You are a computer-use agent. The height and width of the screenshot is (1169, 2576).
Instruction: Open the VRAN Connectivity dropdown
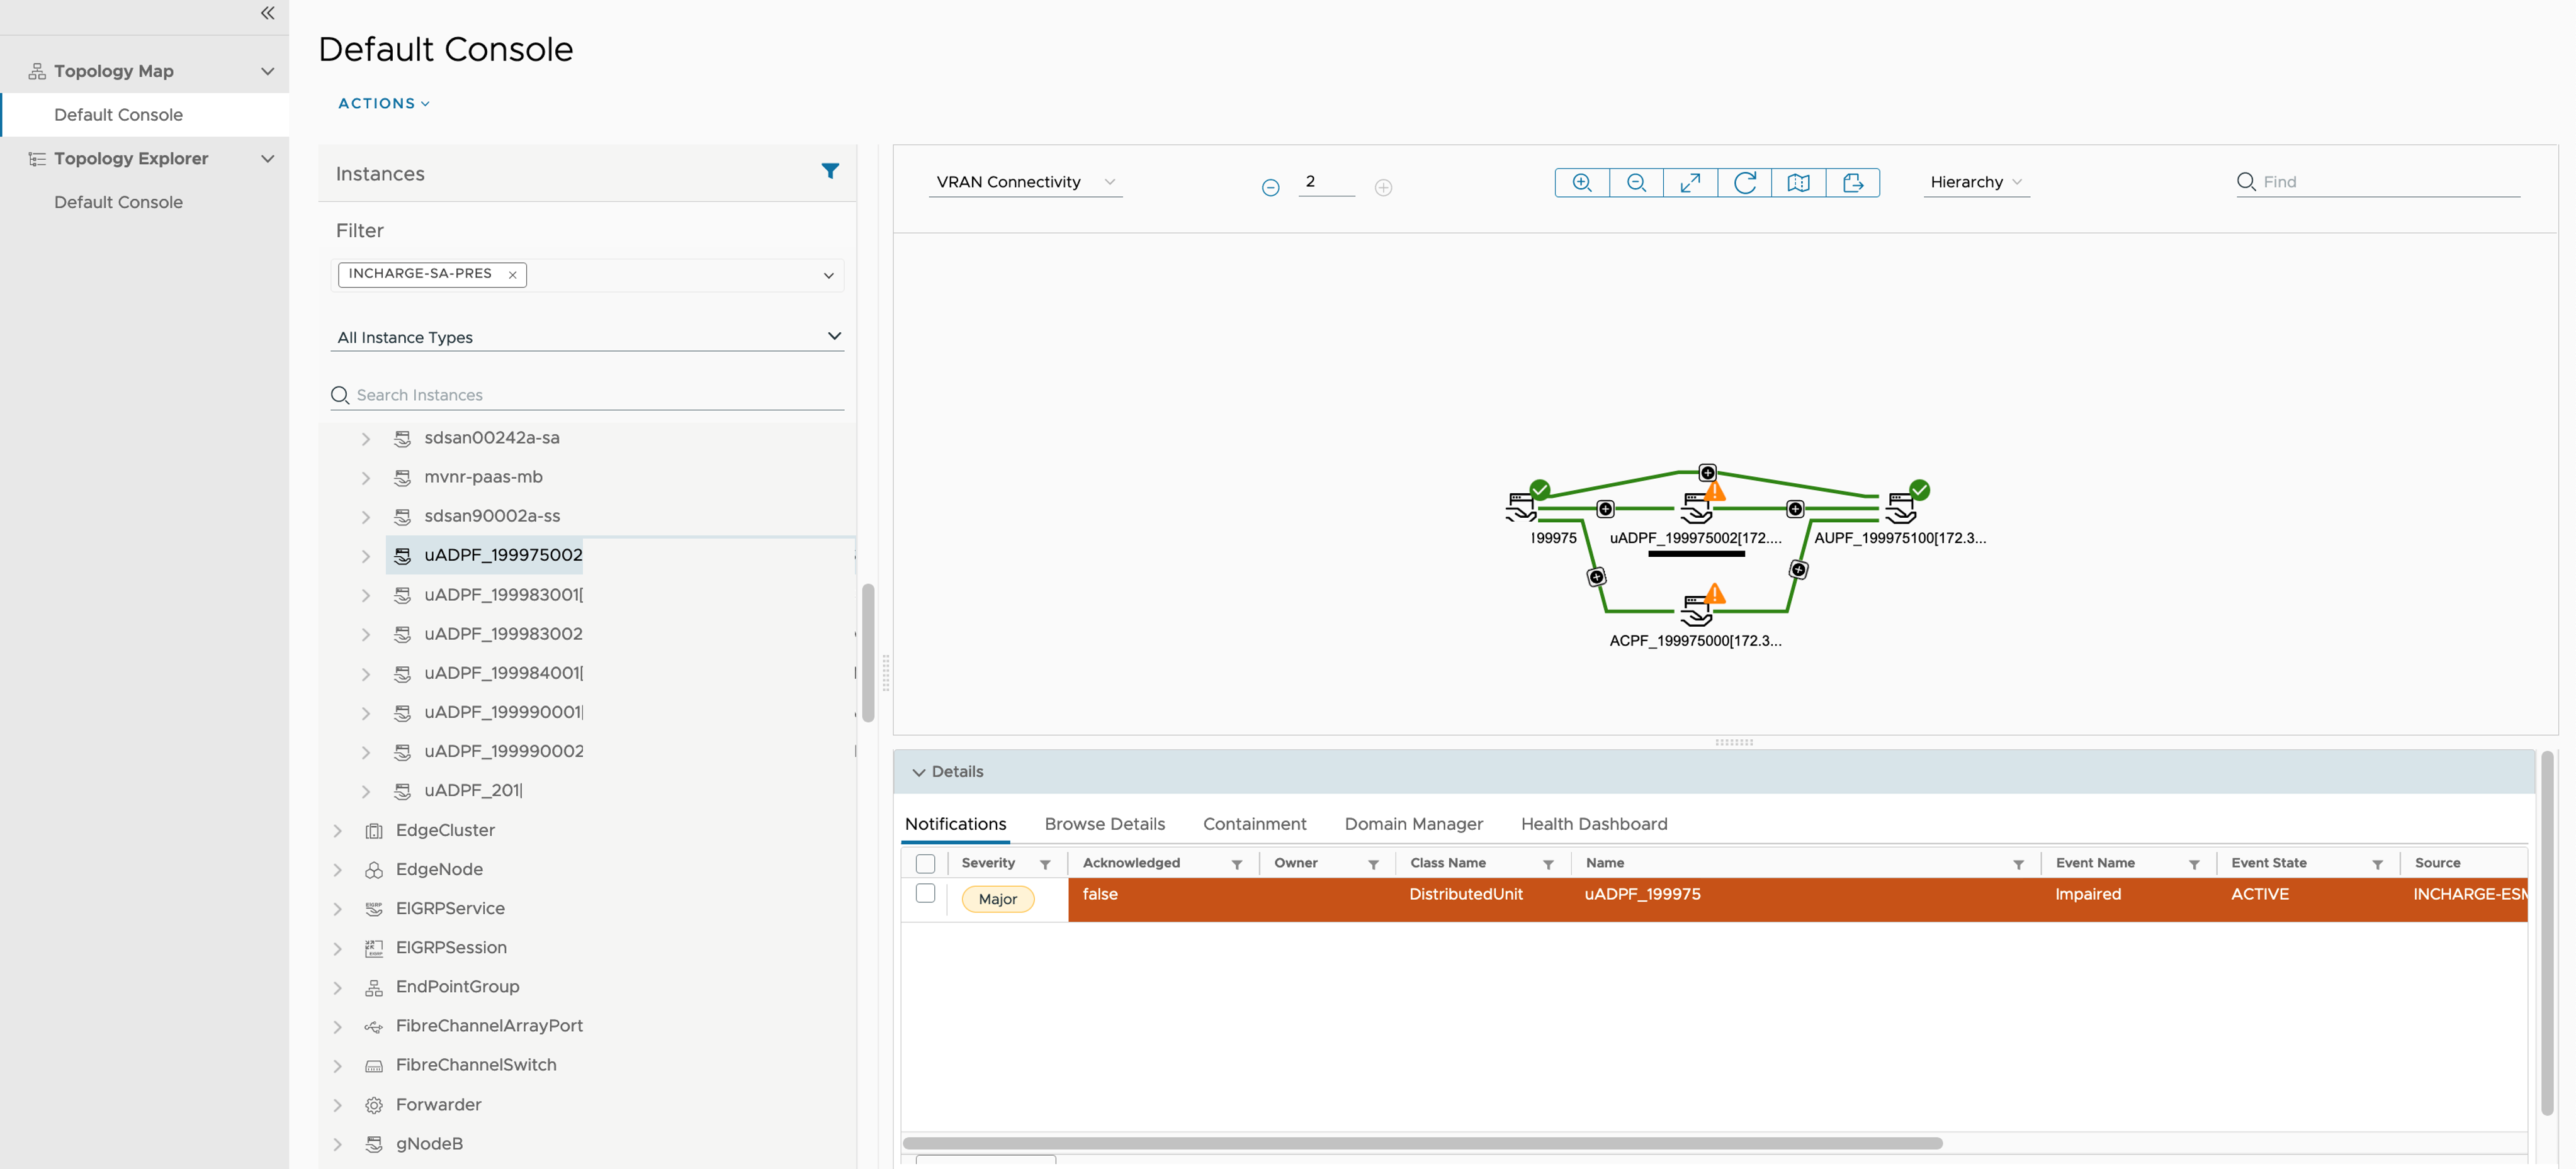coord(1024,182)
